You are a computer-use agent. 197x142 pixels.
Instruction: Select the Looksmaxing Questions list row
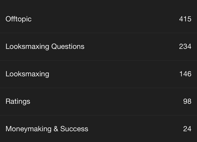pyautogui.click(x=98, y=46)
